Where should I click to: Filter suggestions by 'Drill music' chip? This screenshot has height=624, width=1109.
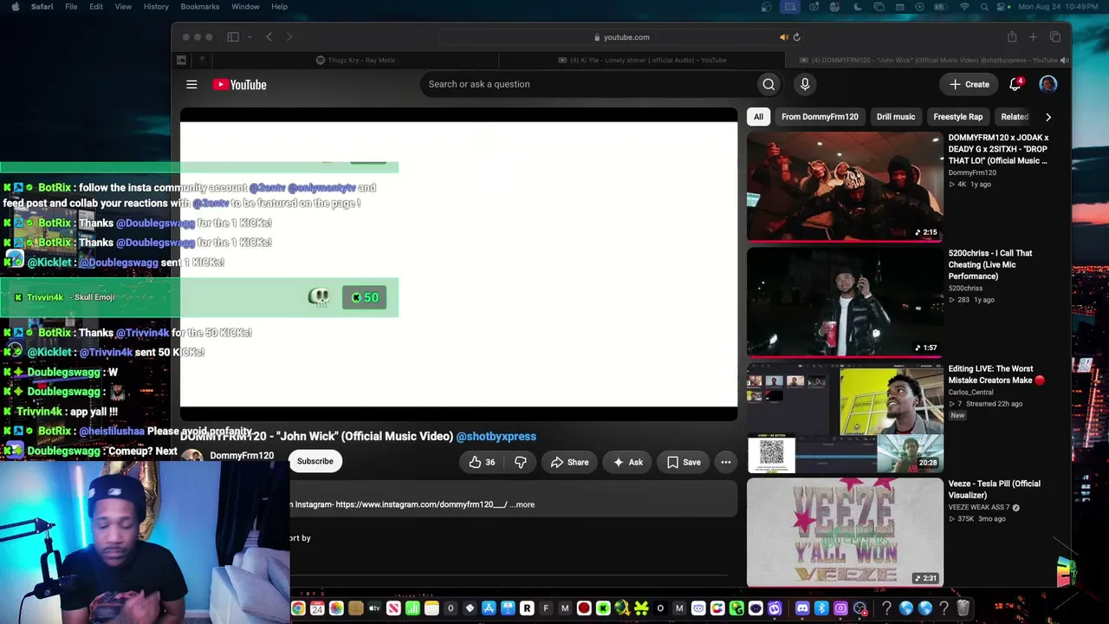pos(896,117)
